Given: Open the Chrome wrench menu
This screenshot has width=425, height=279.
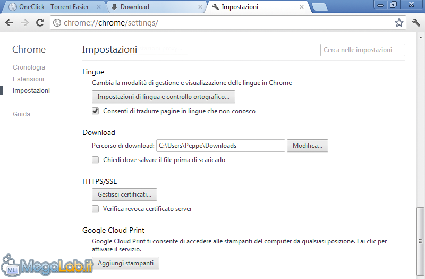Looking at the screenshot, I should [416, 22].
